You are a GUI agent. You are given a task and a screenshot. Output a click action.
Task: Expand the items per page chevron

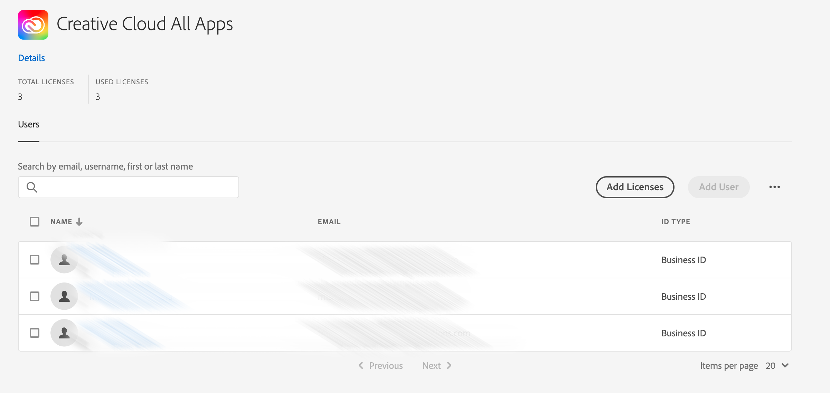pyautogui.click(x=785, y=365)
